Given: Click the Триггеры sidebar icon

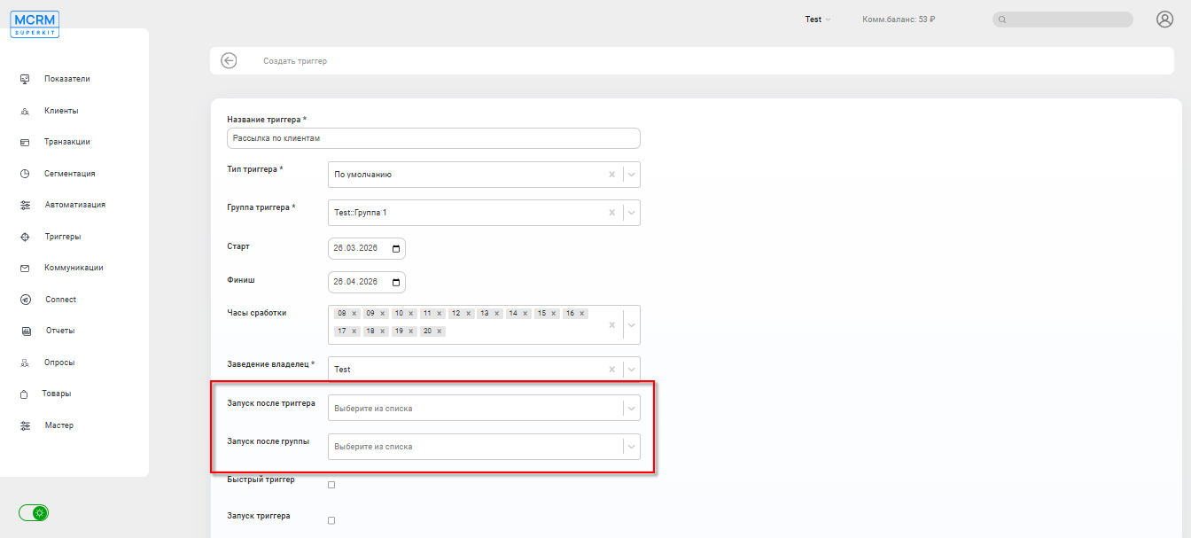Looking at the screenshot, I should pyautogui.click(x=25, y=237).
